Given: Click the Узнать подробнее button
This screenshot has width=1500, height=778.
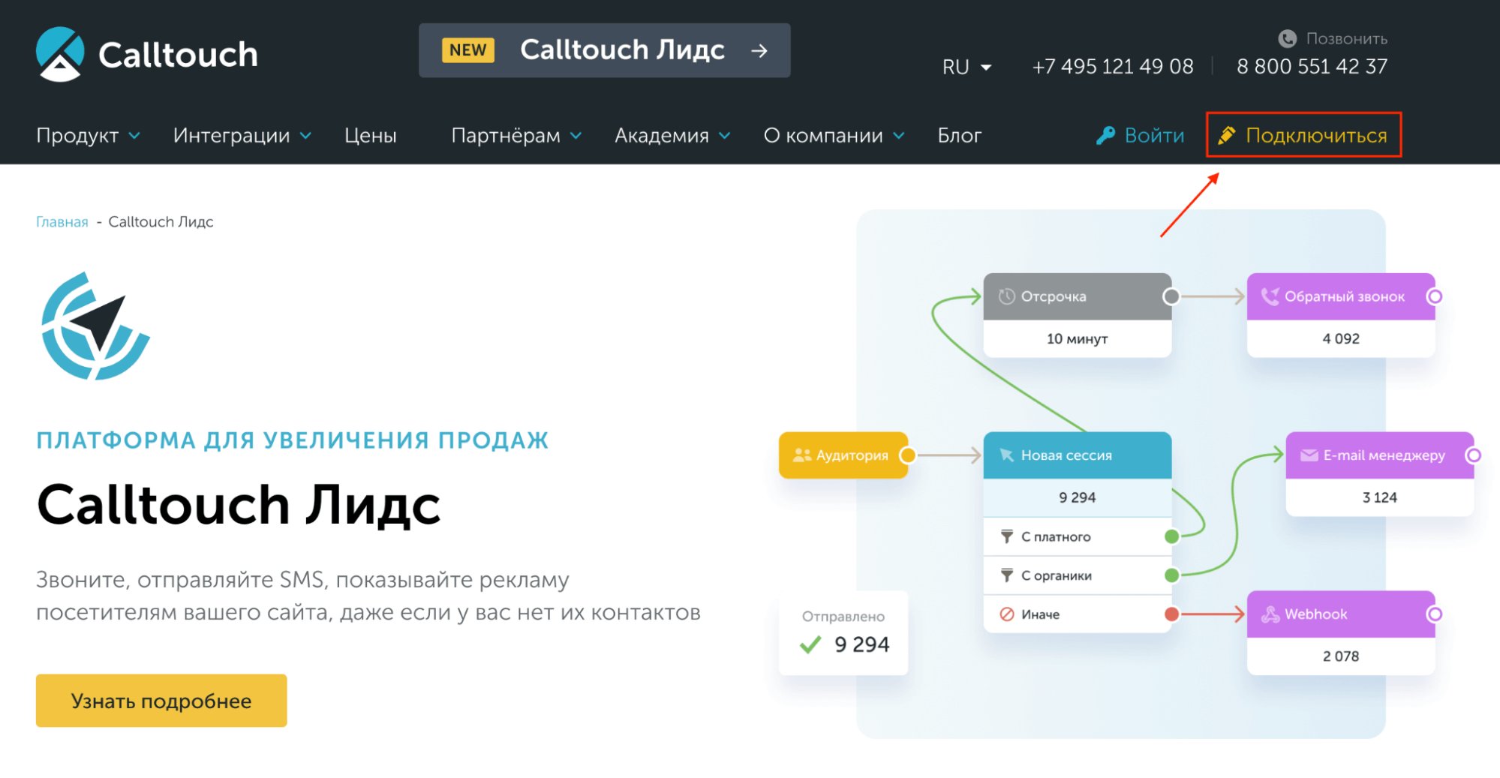Looking at the screenshot, I should 161,700.
